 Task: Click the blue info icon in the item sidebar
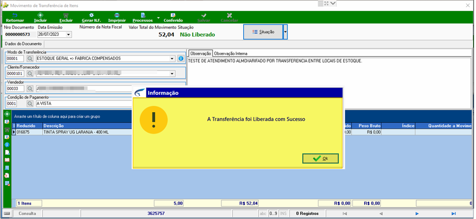(7, 145)
